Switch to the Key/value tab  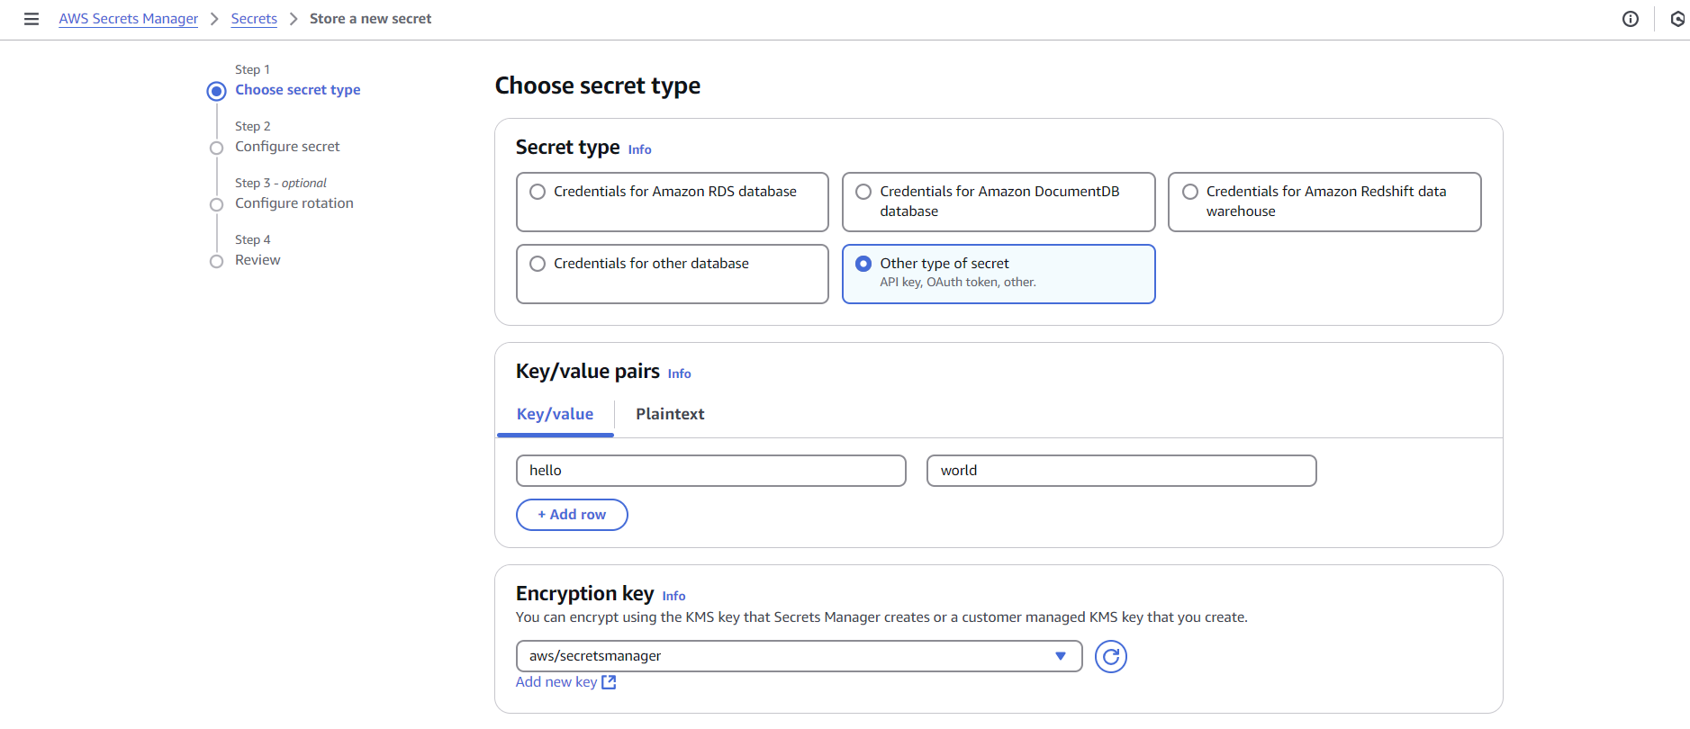click(555, 414)
